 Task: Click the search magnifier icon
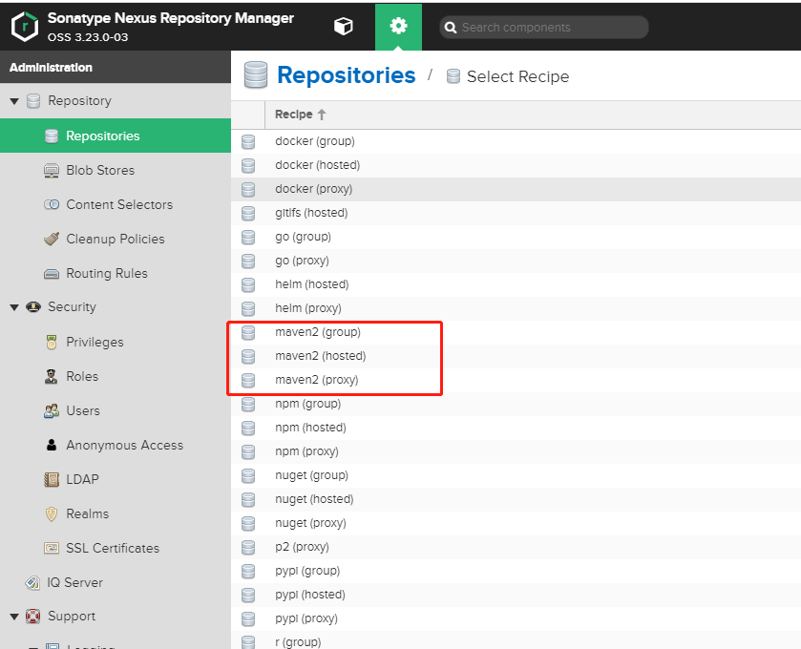[450, 28]
